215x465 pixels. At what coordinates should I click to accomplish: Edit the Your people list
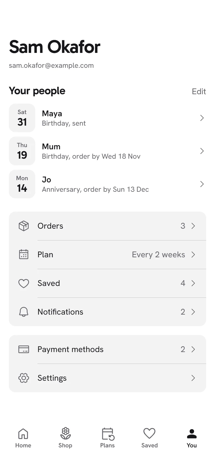199,91
